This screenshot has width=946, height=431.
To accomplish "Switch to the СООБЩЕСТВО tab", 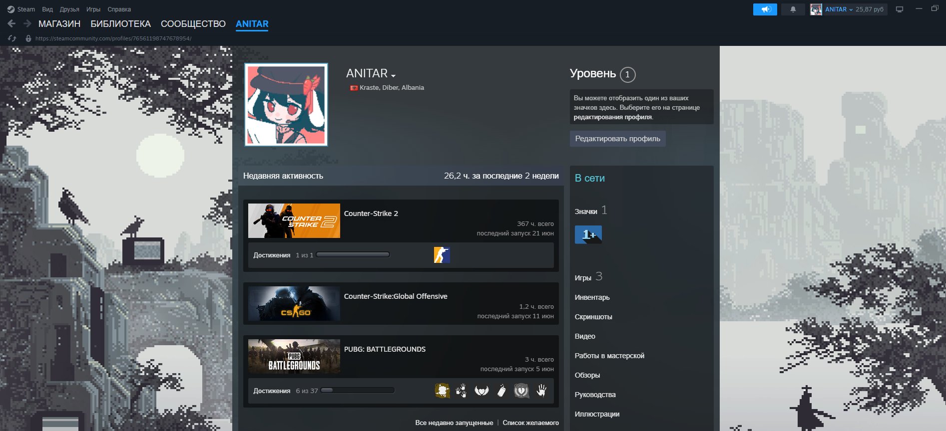I will 193,24.
